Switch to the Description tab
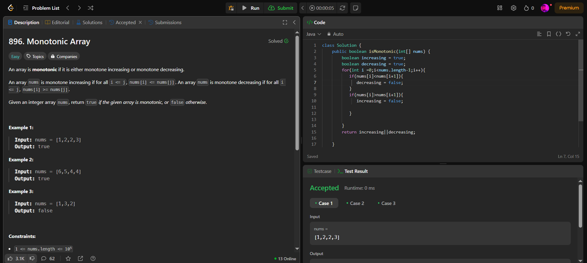Viewport: 587px width, 263px height. point(23,22)
